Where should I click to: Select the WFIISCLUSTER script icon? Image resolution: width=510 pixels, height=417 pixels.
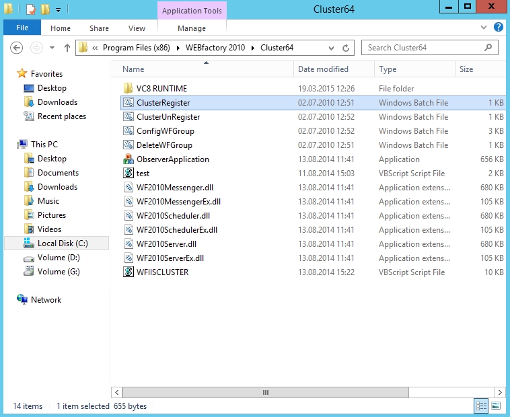[128, 272]
